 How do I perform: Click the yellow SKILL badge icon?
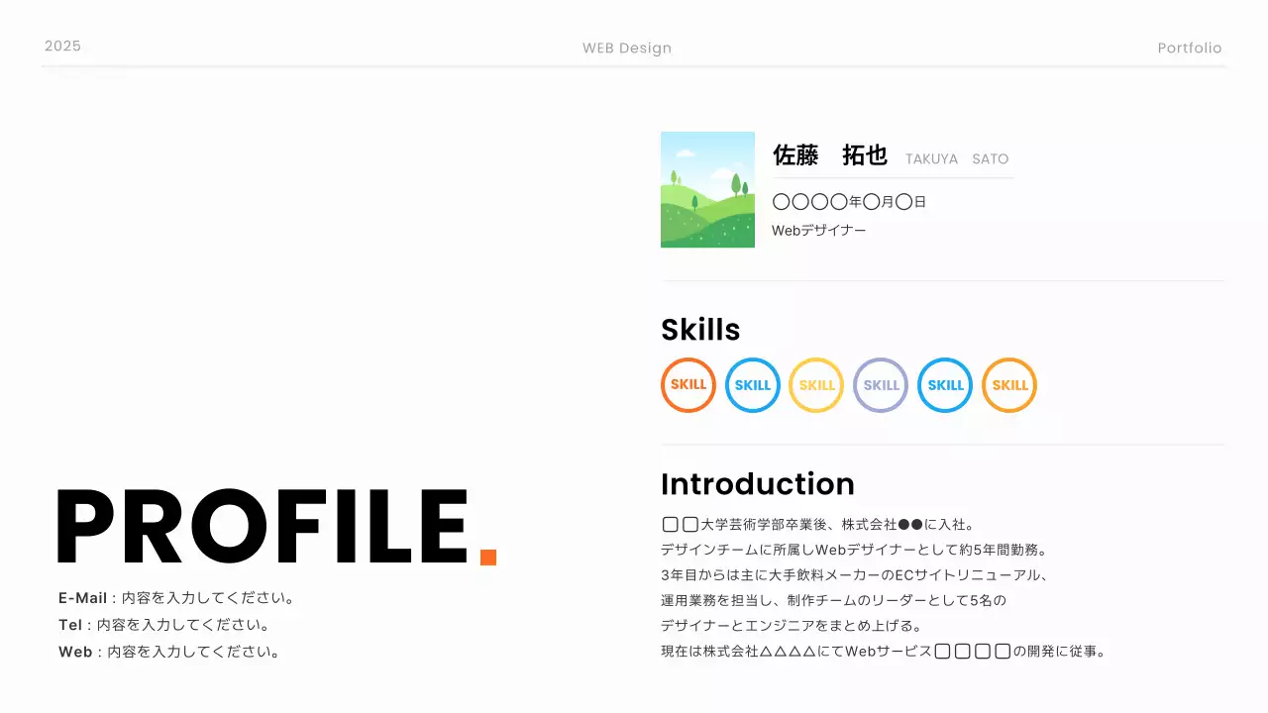coord(816,385)
